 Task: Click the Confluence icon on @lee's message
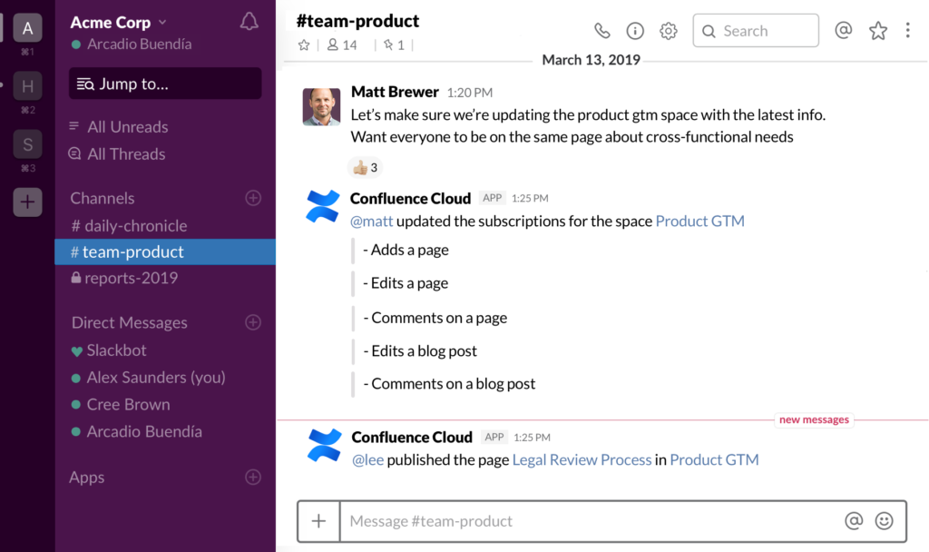325,445
